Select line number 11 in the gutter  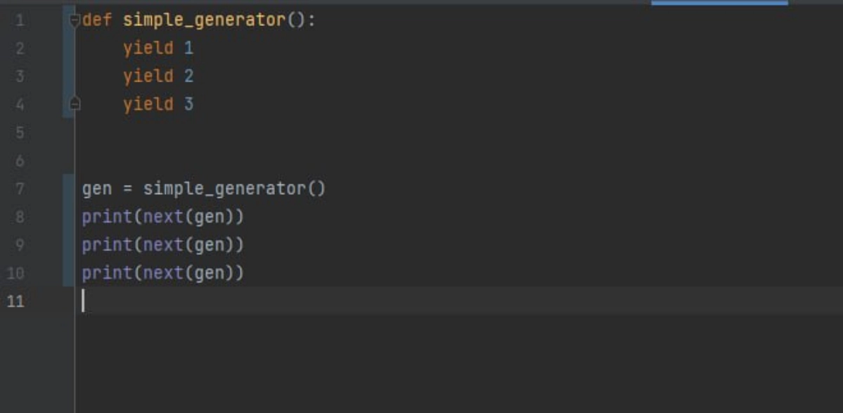(15, 301)
